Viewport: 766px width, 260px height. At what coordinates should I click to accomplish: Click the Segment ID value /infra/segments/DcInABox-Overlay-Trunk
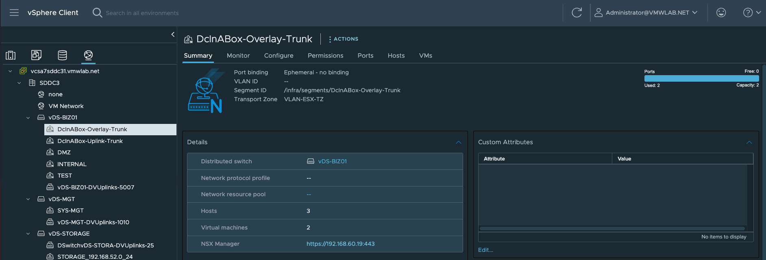point(342,90)
